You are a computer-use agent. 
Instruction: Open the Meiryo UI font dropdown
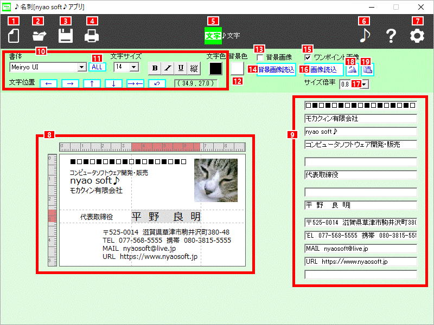[x=81, y=67]
